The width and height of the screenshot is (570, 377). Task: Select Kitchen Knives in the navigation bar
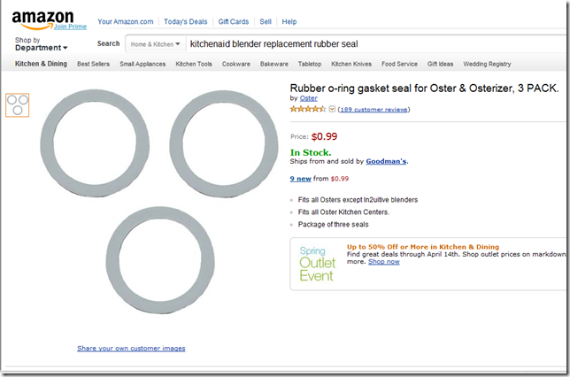[351, 64]
